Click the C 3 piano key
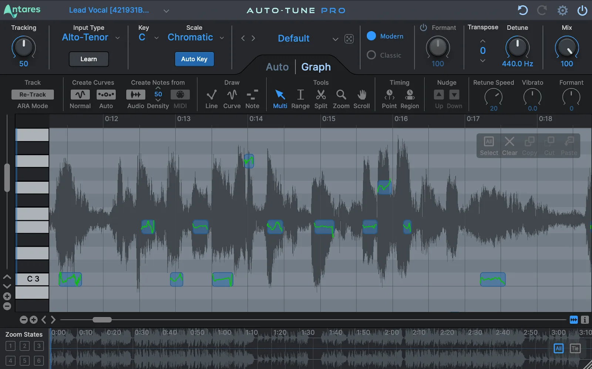592x369 pixels. point(32,279)
